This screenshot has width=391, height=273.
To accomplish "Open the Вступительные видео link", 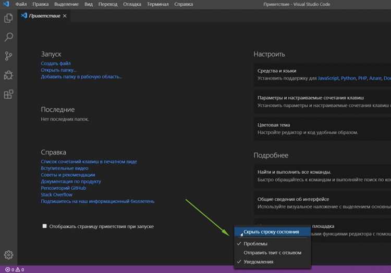I will [x=65, y=168].
